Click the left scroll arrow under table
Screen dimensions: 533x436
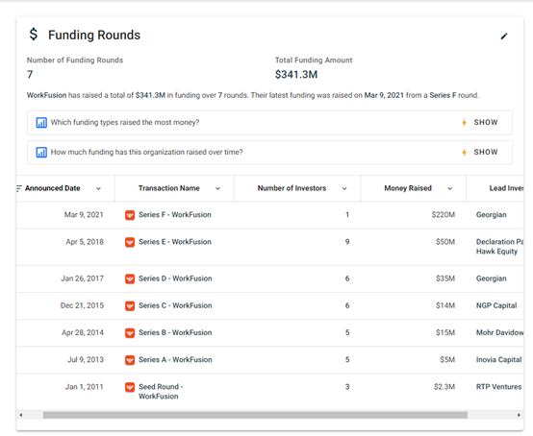click(21, 415)
